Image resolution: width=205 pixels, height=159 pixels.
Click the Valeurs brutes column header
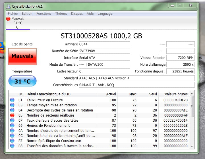[174, 94]
